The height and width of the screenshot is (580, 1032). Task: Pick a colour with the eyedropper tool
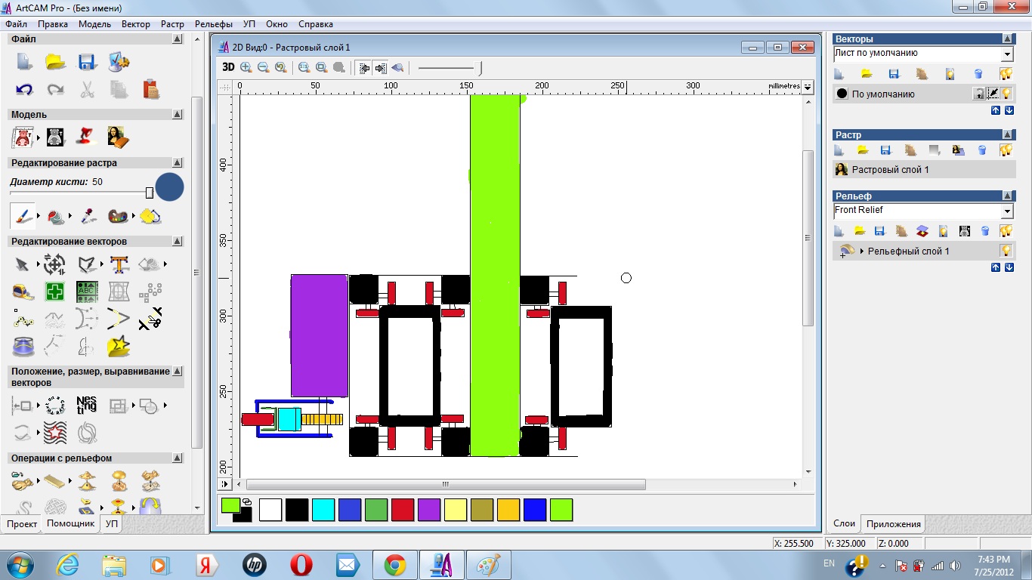tap(88, 217)
